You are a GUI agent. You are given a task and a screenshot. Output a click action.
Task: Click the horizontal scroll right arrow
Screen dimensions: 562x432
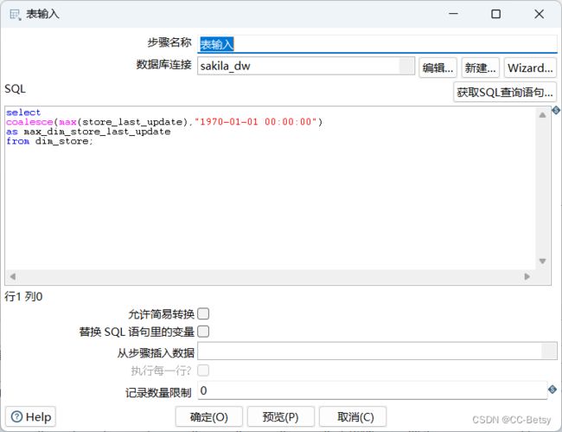pos(527,276)
